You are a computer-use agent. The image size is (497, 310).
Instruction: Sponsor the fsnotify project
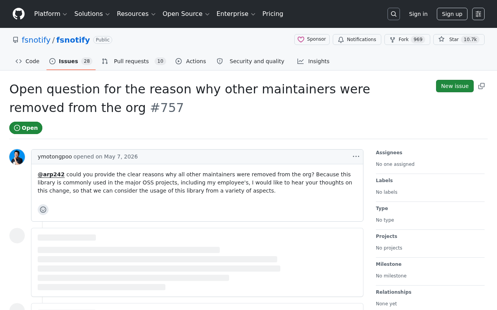point(312,40)
